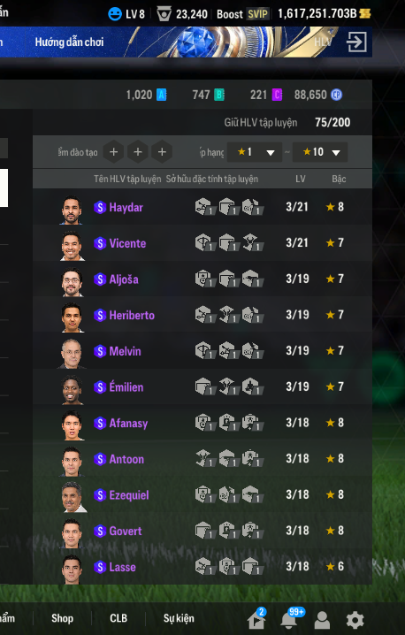The height and width of the screenshot is (635, 405).
Task: Click Haydar's first training trait icon
Action: coord(203,207)
